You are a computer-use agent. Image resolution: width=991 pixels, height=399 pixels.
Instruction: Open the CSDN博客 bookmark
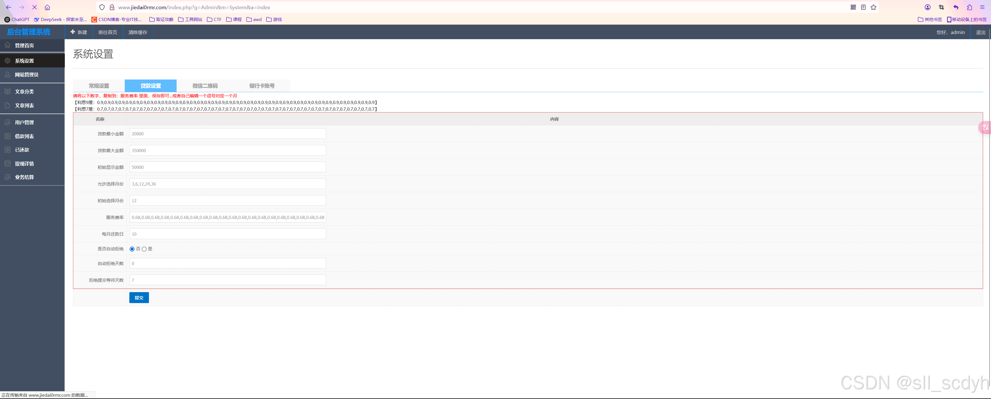click(117, 19)
